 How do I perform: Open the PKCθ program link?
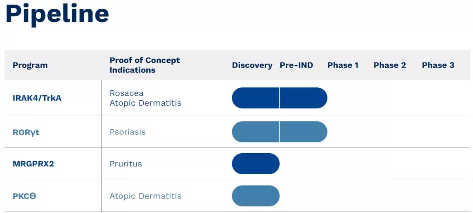click(25, 196)
